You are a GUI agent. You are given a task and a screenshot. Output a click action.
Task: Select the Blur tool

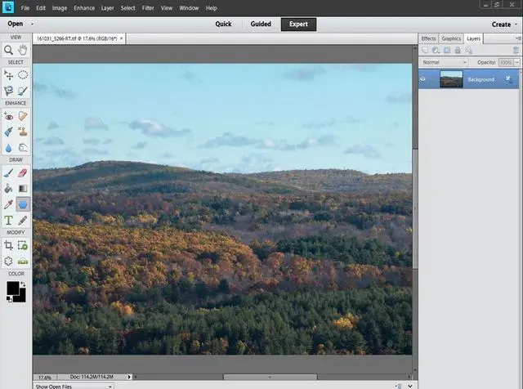click(x=8, y=147)
